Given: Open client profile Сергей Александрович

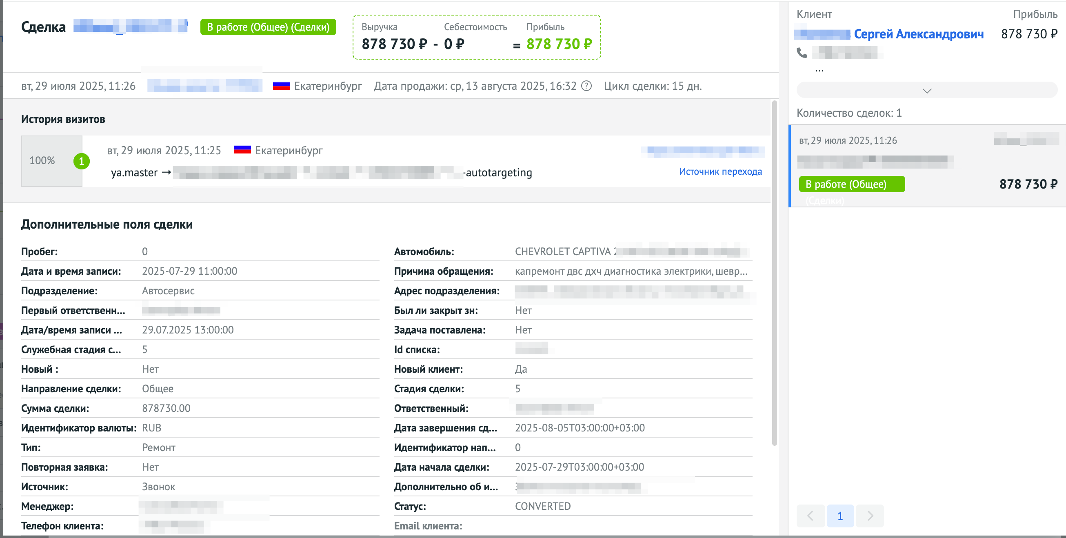Looking at the screenshot, I should (918, 34).
